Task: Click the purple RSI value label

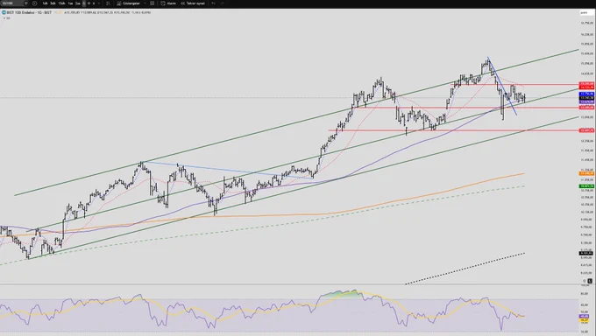Action: [584, 316]
